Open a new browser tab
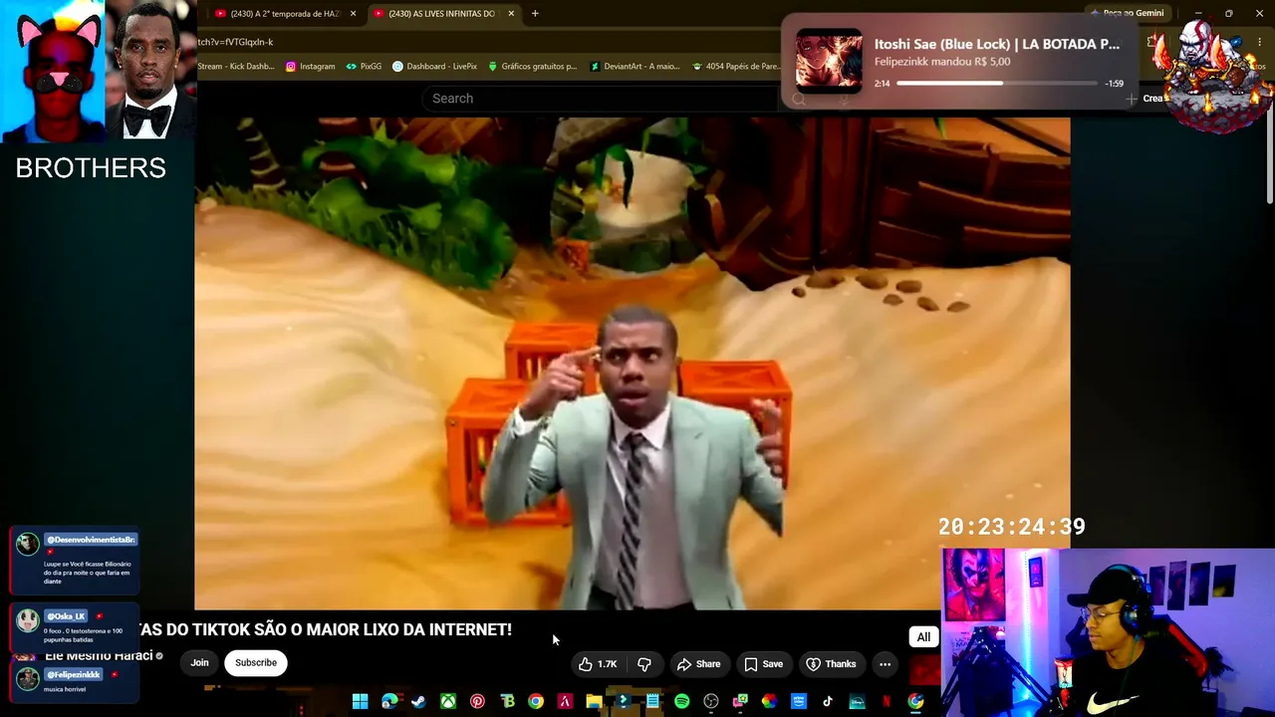The image size is (1275, 717). [x=535, y=14]
